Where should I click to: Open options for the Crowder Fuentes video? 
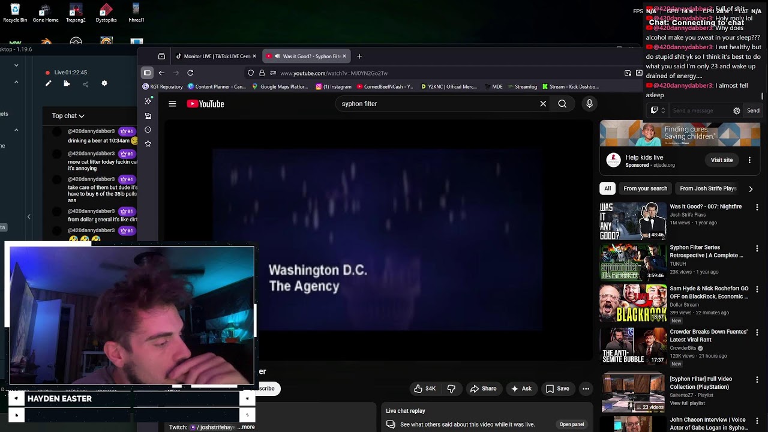pyautogui.click(x=757, y=332)
